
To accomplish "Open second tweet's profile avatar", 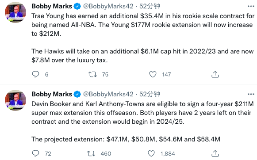I will (x=15, y=100).
